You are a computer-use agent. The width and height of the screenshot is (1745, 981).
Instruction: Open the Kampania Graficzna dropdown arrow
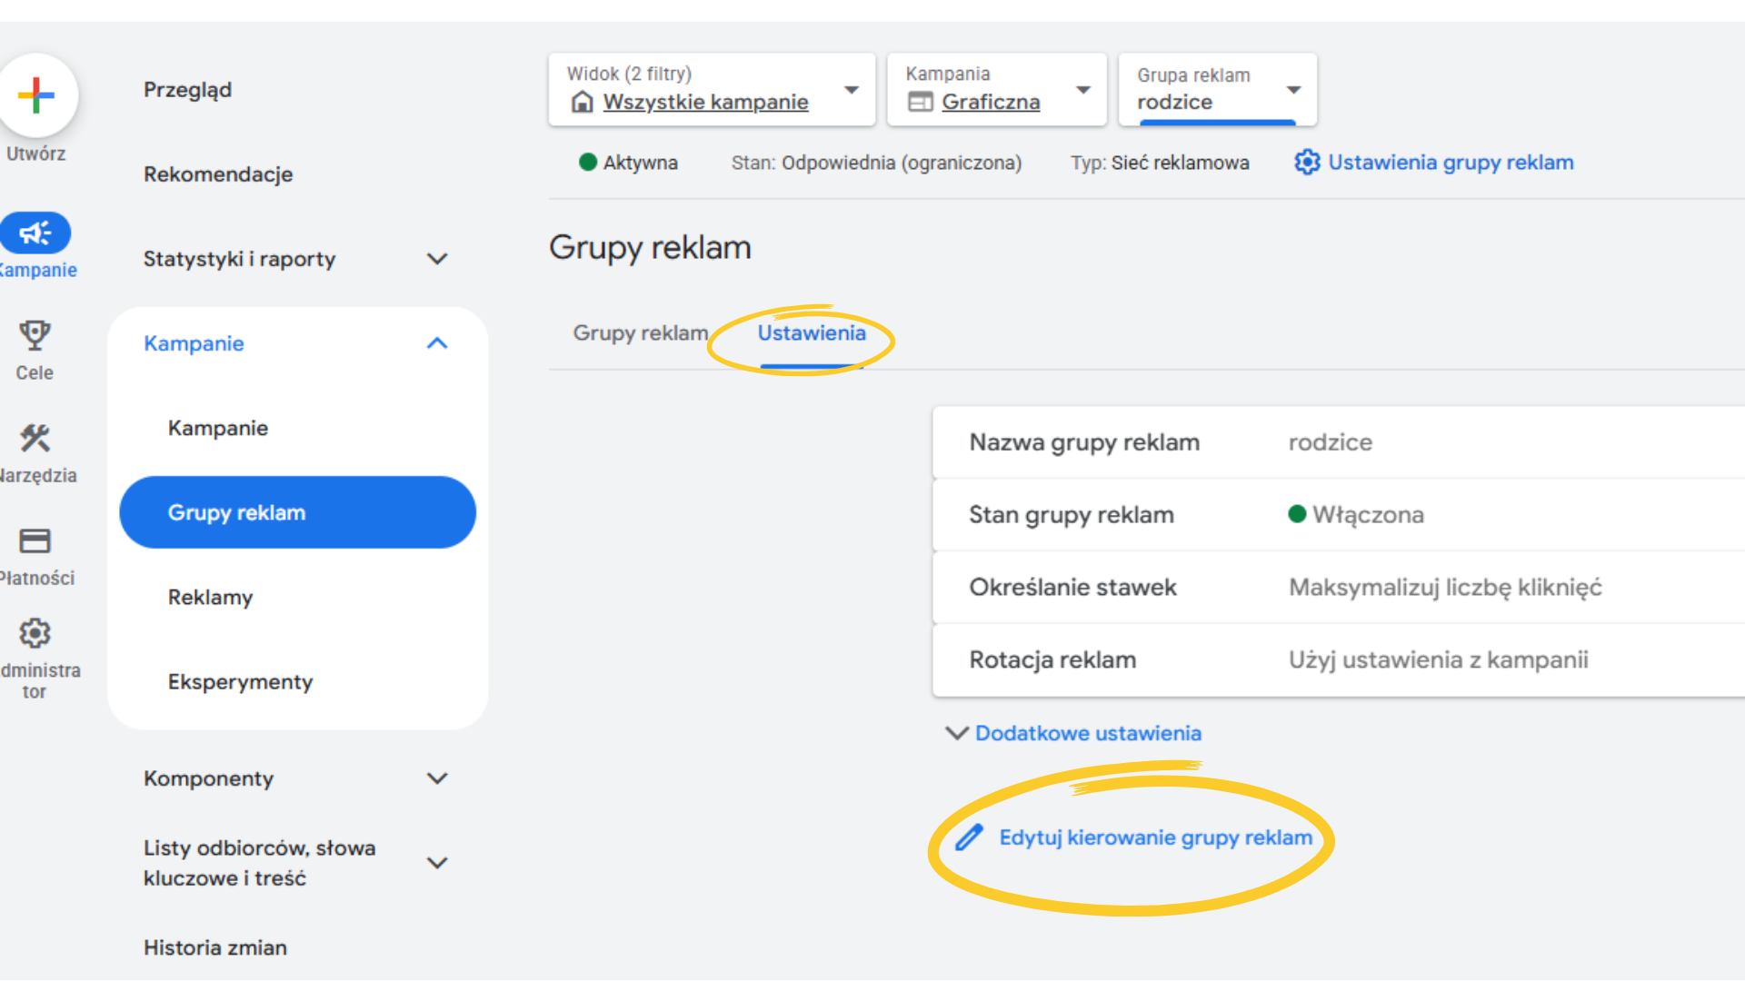1082,90
